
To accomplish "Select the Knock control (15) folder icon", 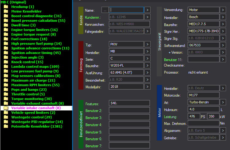I will click(x=6, y=62).
